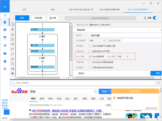Switch to the 主页 tab
This screenshot has width=162, height=121.
[x=24, y=10]
